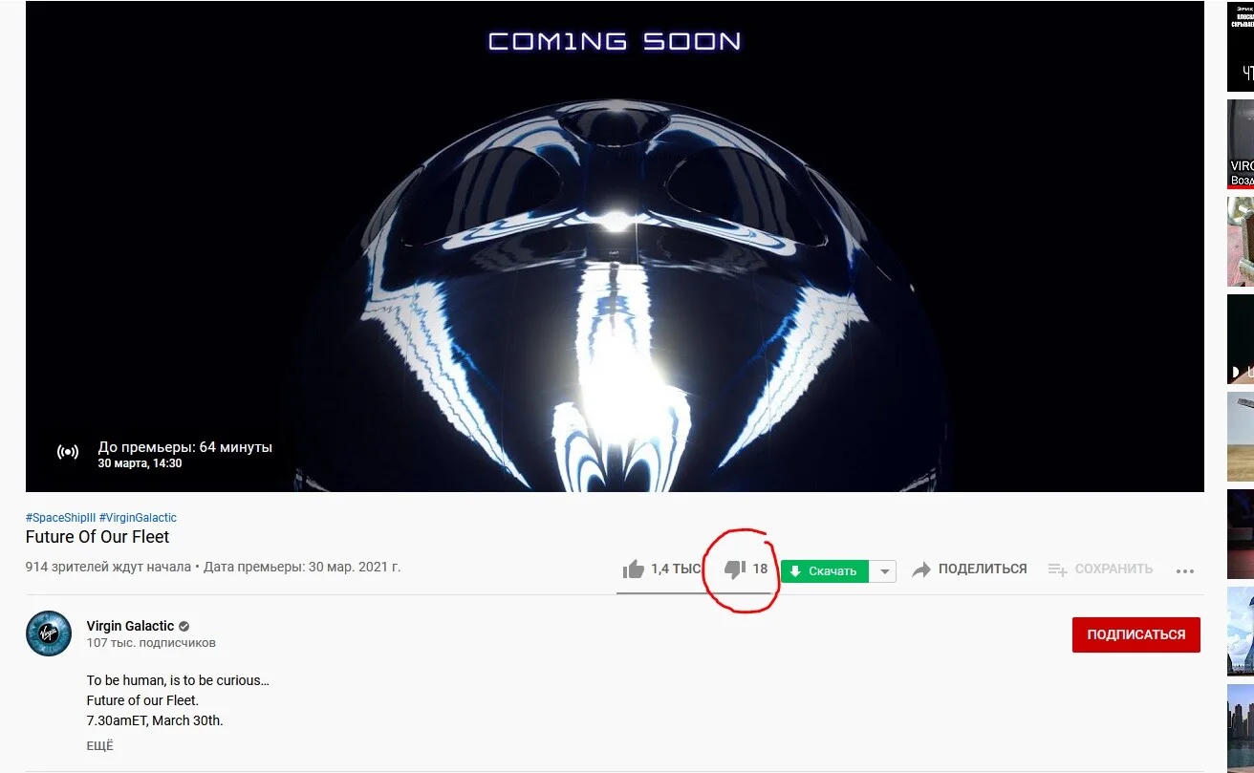Screen dimensions: 1254x773
Task: Open the sidebar thumbnail labeled VIR
Action: 1241,143
